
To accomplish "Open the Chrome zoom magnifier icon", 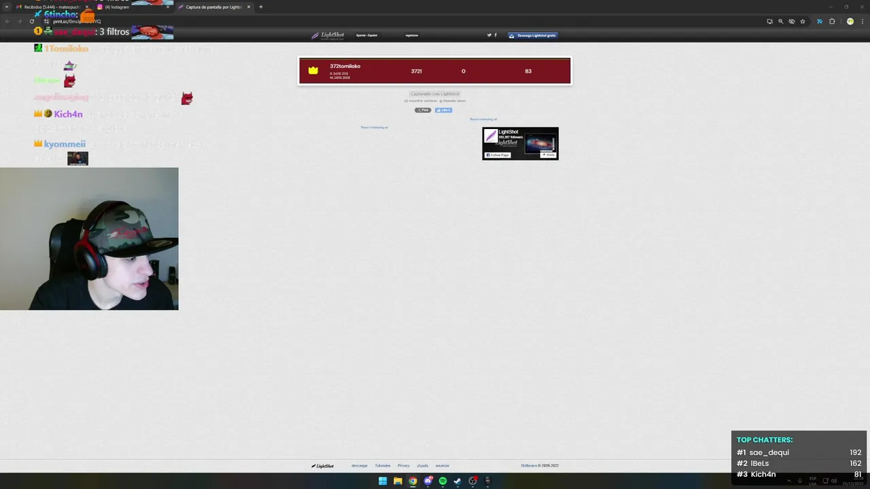I will point(780,21).
